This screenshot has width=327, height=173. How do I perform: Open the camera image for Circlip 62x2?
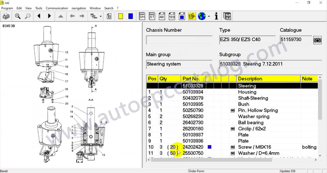(232, 129)
